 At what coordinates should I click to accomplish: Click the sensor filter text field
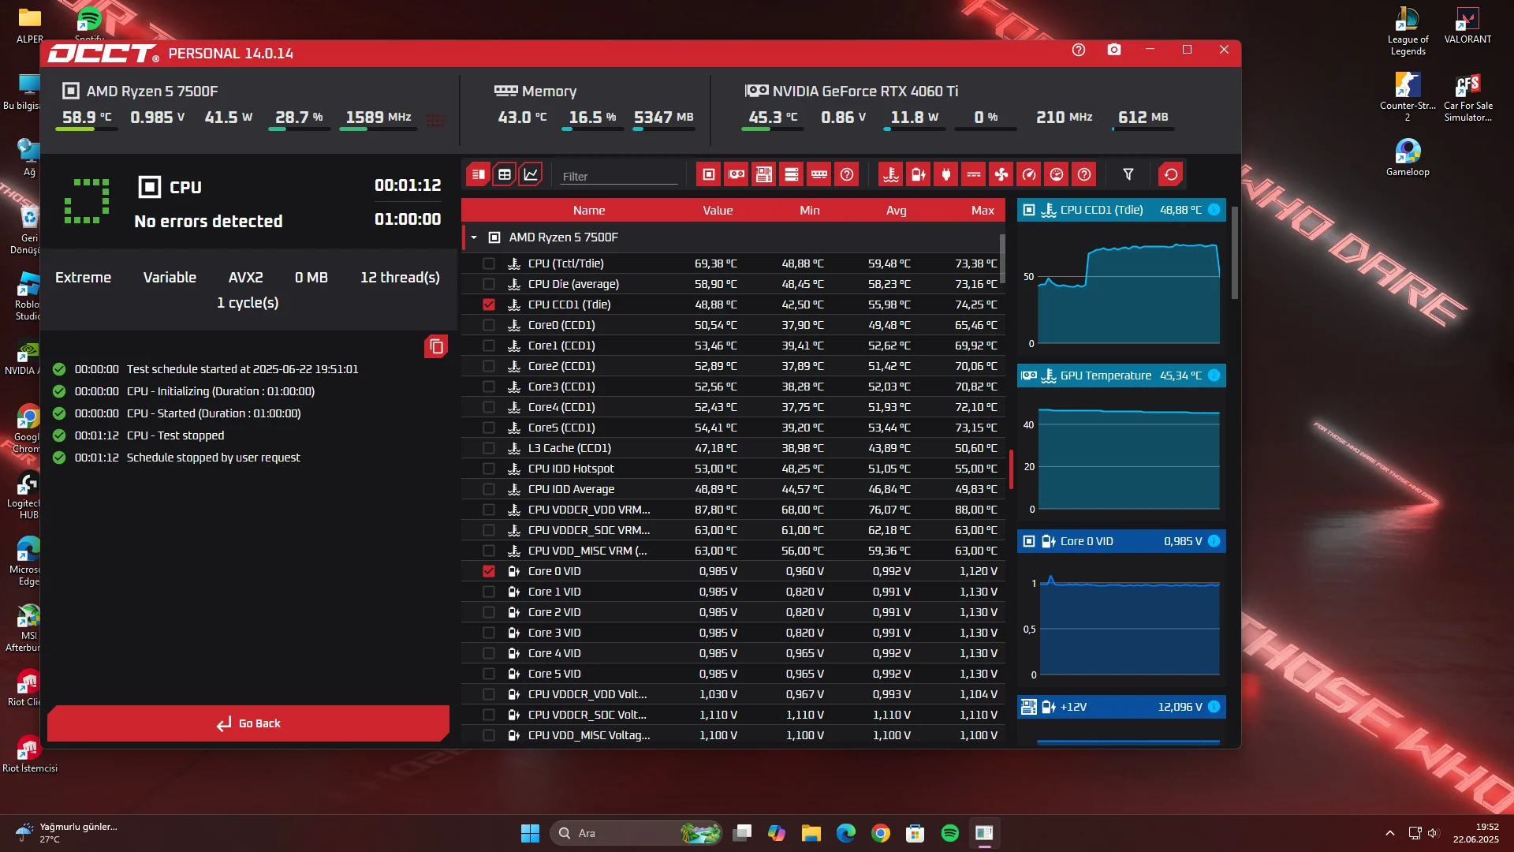[619, 176]
